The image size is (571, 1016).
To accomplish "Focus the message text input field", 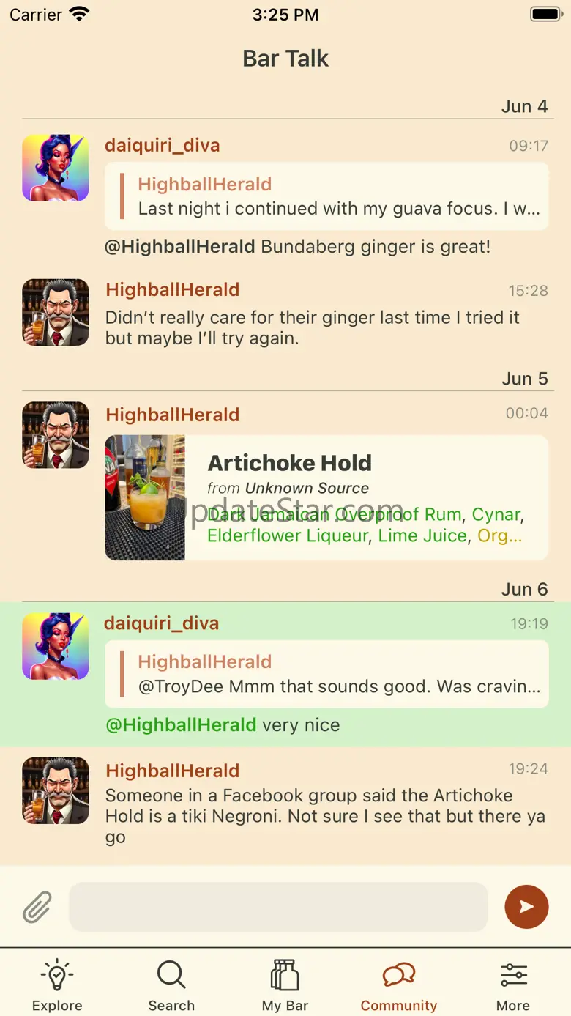I will click(x=278, y=907).
